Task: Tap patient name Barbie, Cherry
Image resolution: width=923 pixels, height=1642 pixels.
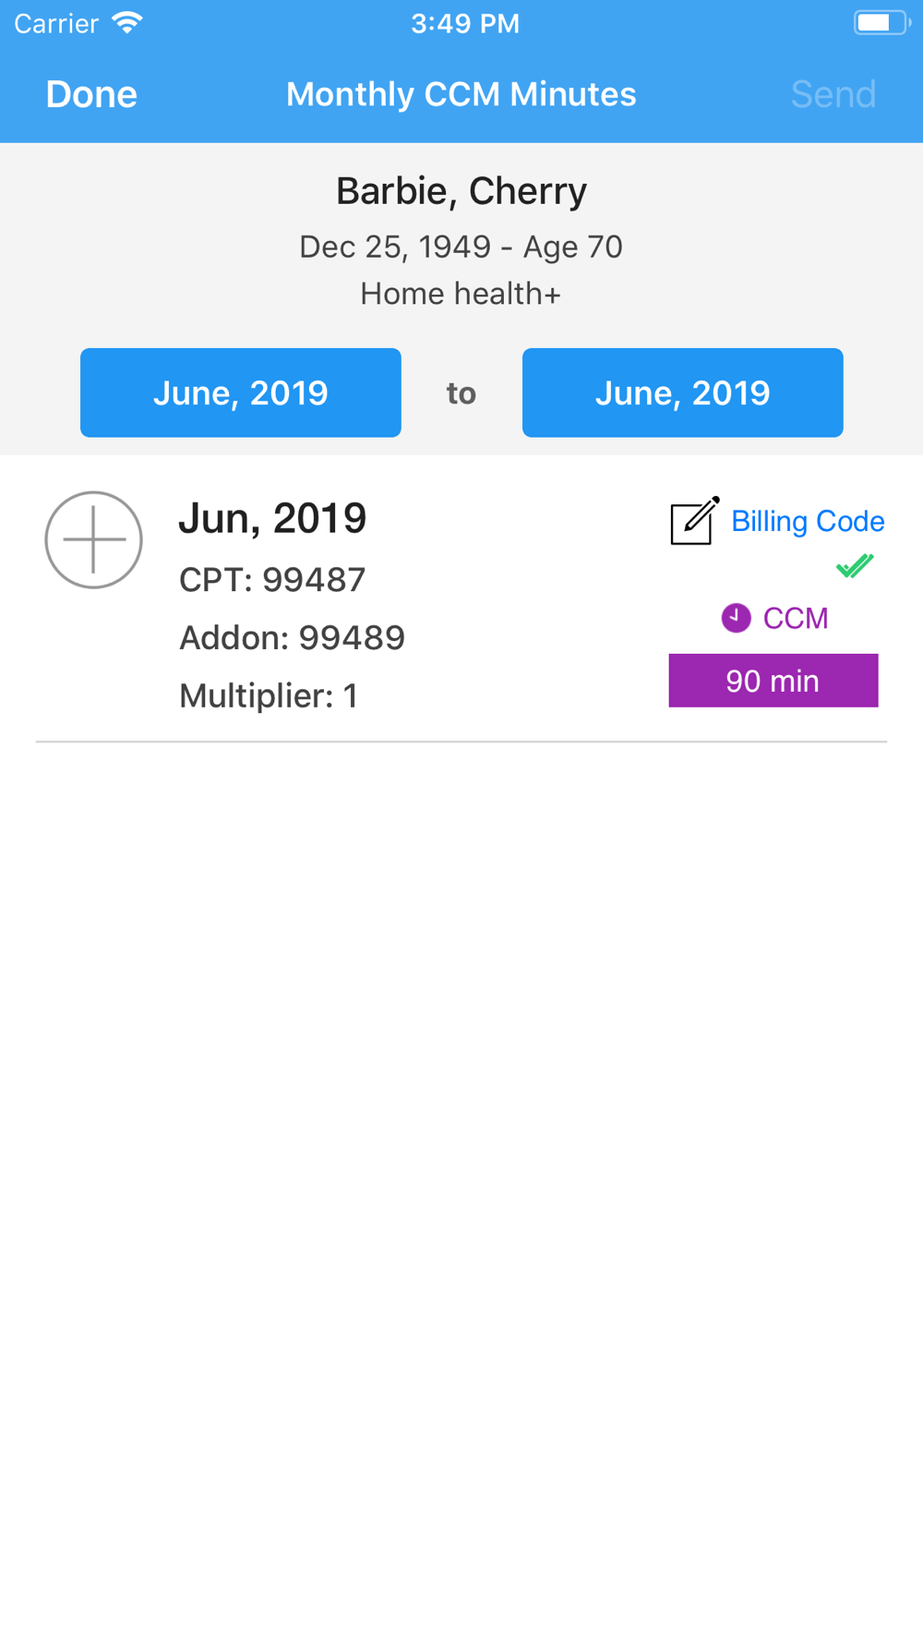Action: click(x=461, y=191)
